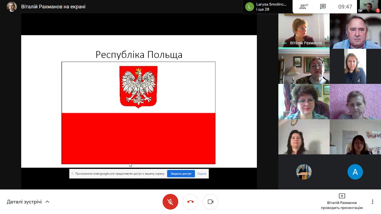Hang up the call with red phone icon

point(191,202)
